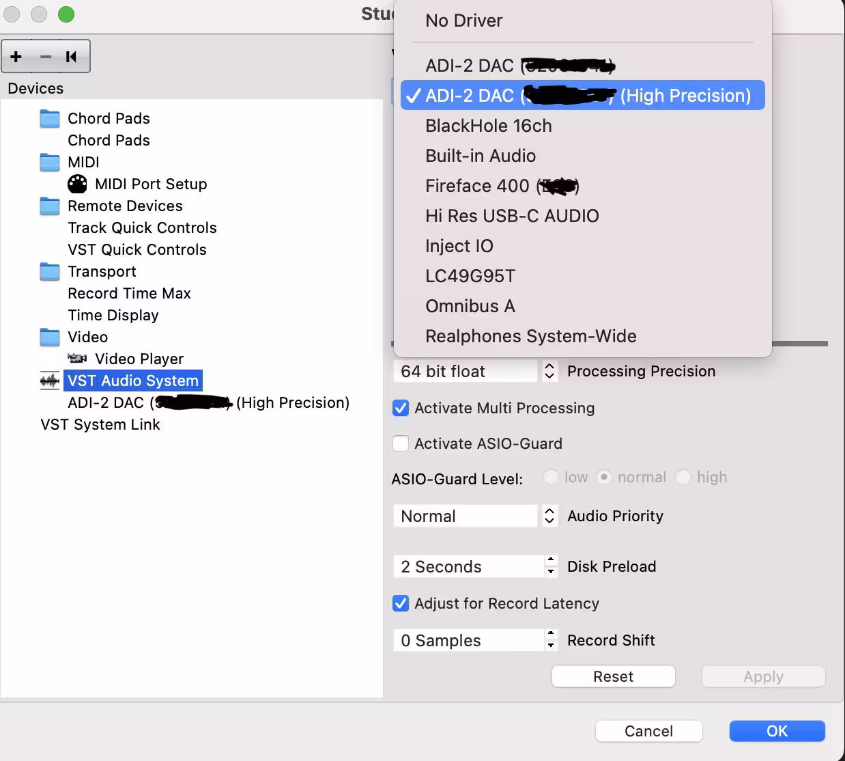Choose LC49G95T driver
845x761 pixels.
[583, 276]
